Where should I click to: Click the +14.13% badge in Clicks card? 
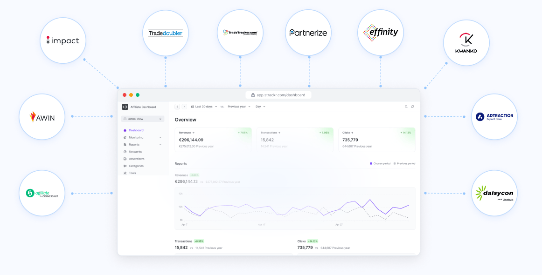coord(406,133)
